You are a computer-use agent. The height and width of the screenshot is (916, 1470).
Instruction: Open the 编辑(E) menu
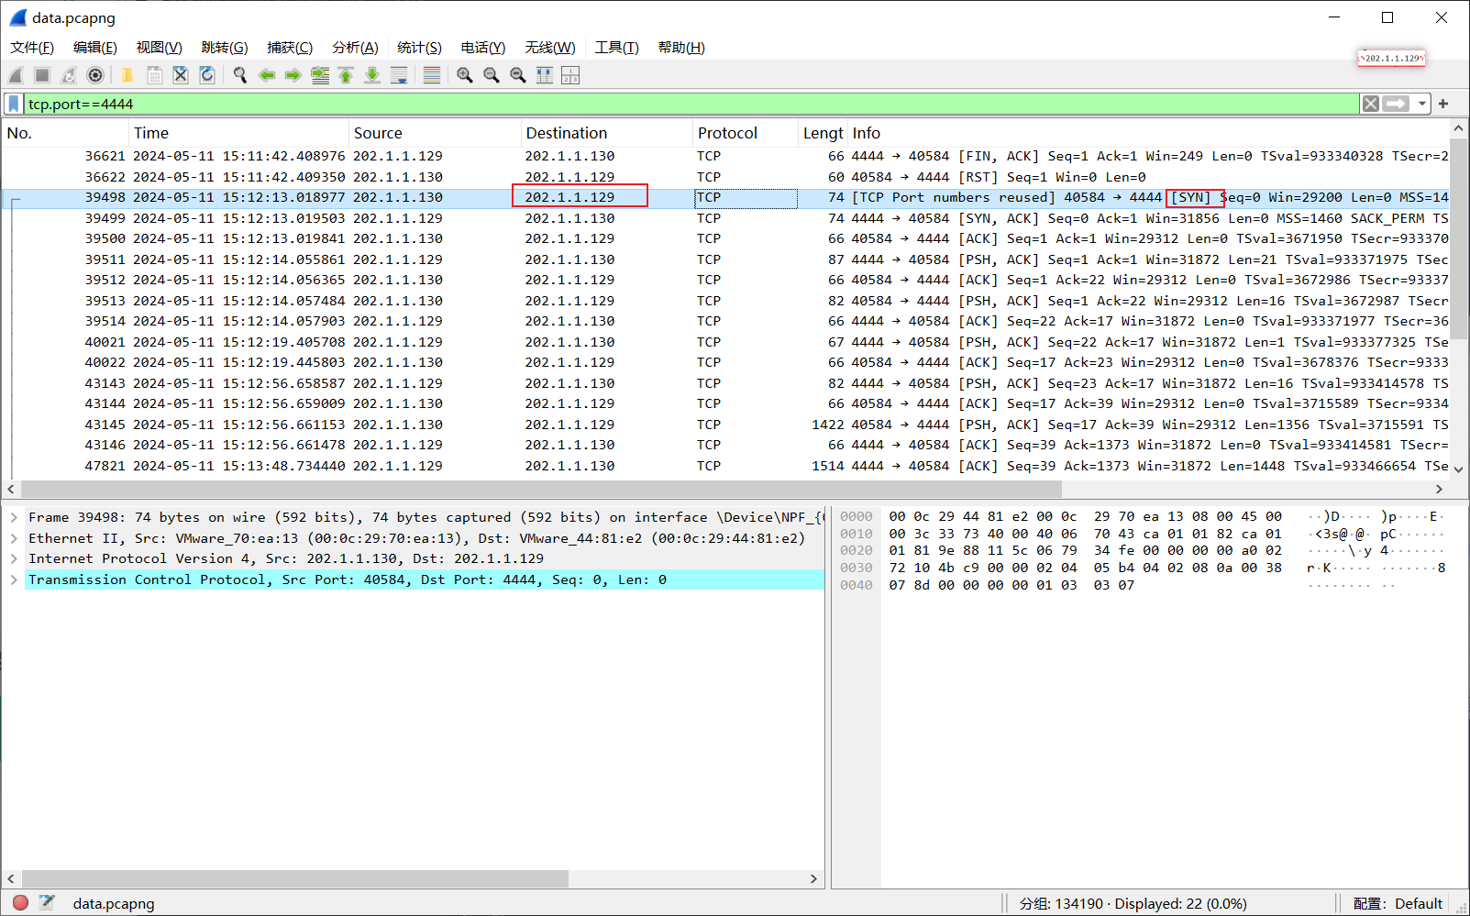[x=95, y=48]
